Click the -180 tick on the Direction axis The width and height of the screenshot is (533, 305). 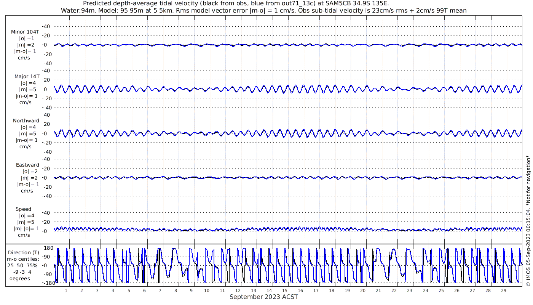[x=46, y=283]
